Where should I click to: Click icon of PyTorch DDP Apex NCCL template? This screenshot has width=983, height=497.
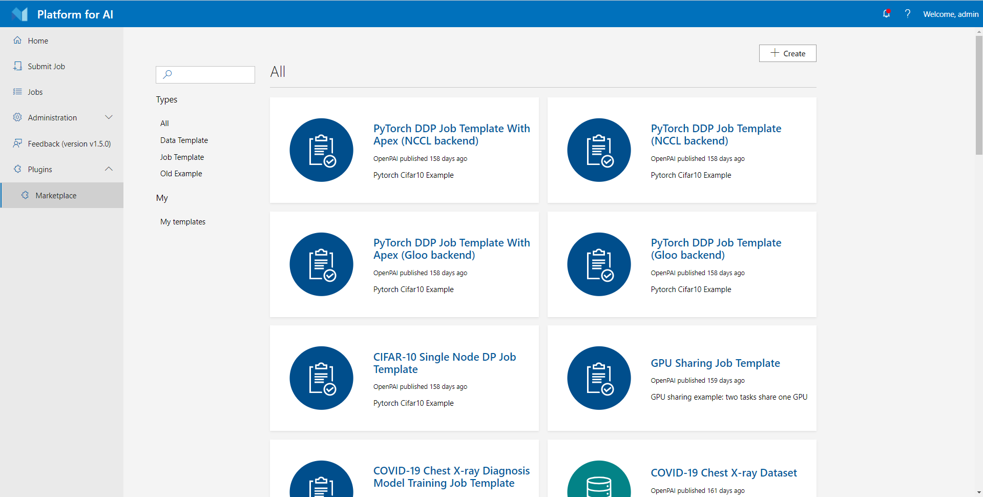[x=321, y=150]
